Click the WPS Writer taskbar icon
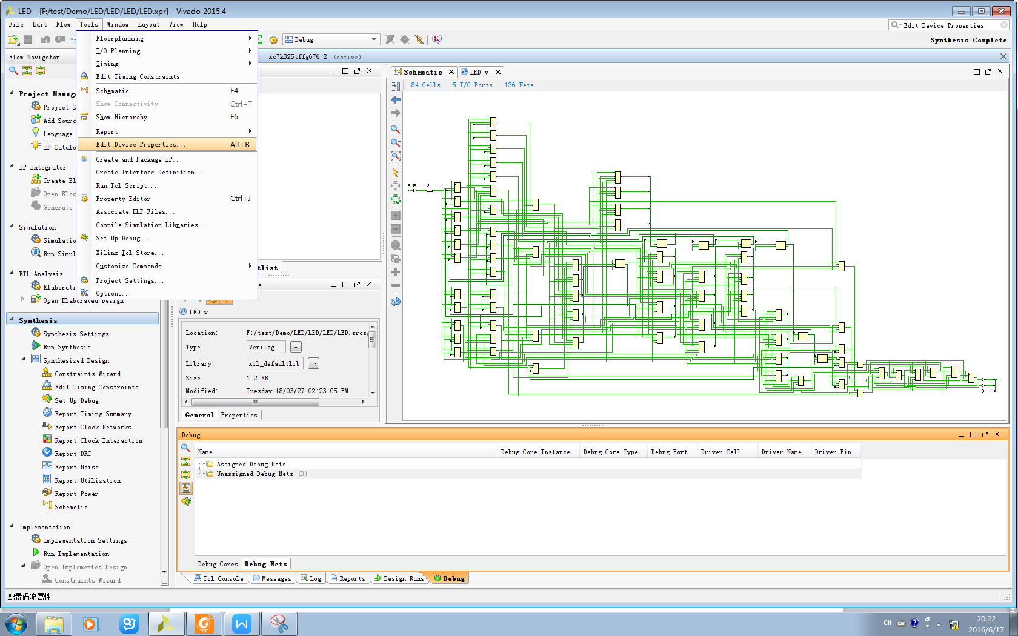Image resolution: width=1018 pixels, height=636 pixels. (241, 624)
